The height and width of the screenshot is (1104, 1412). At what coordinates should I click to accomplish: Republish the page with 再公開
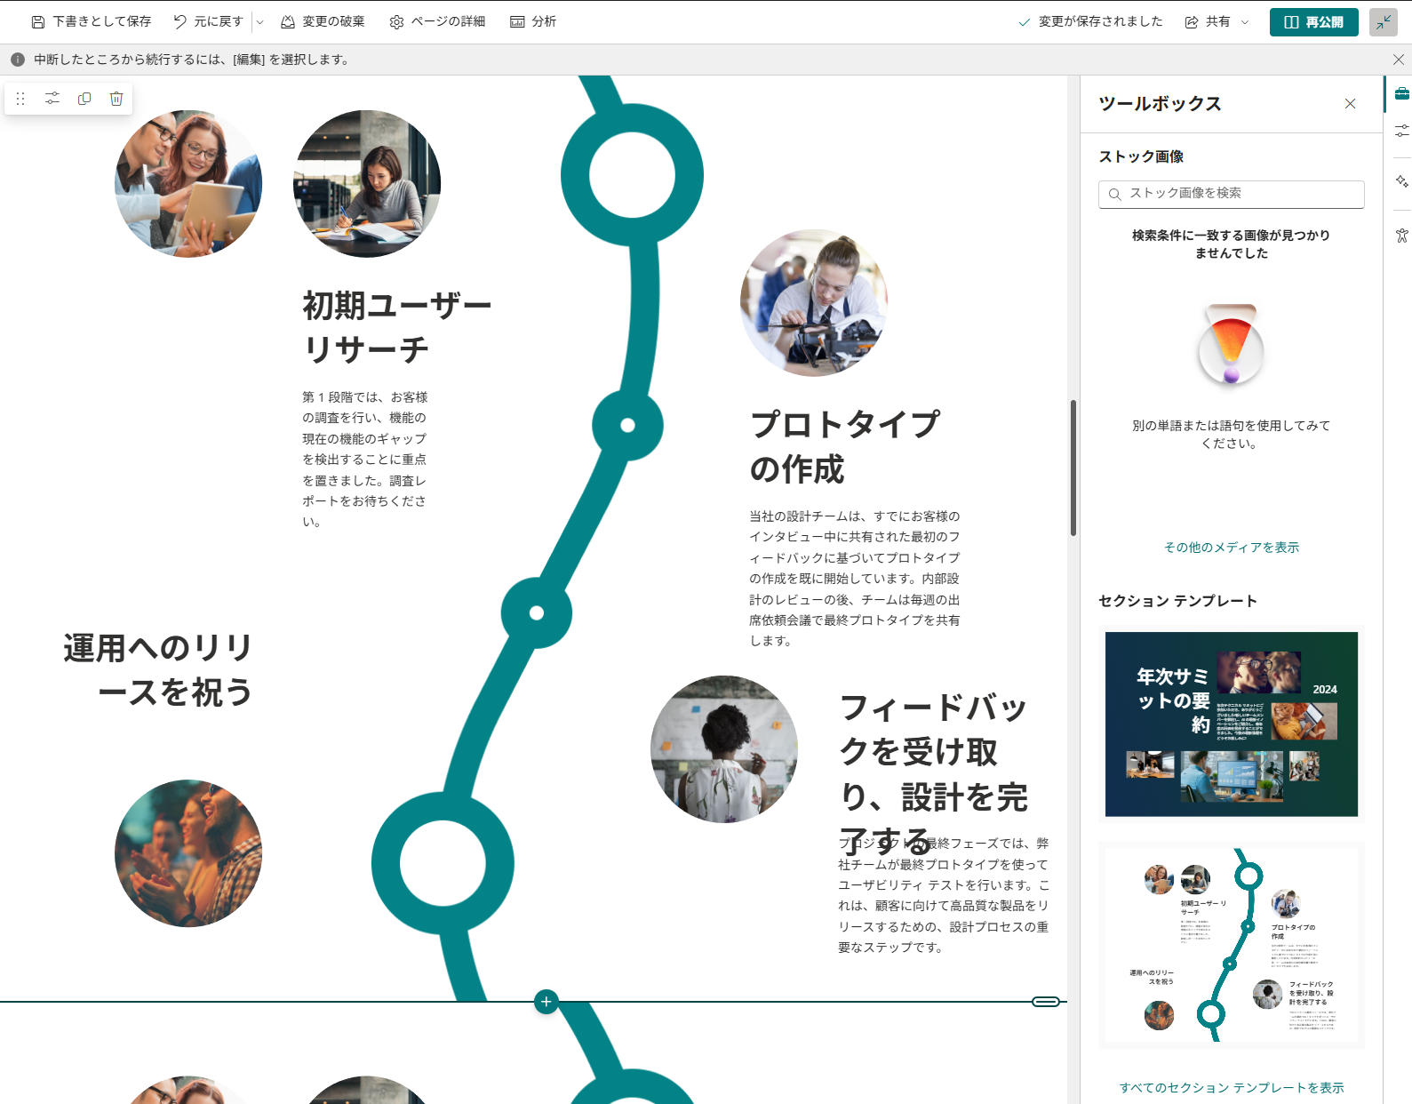pos(1313,22)
